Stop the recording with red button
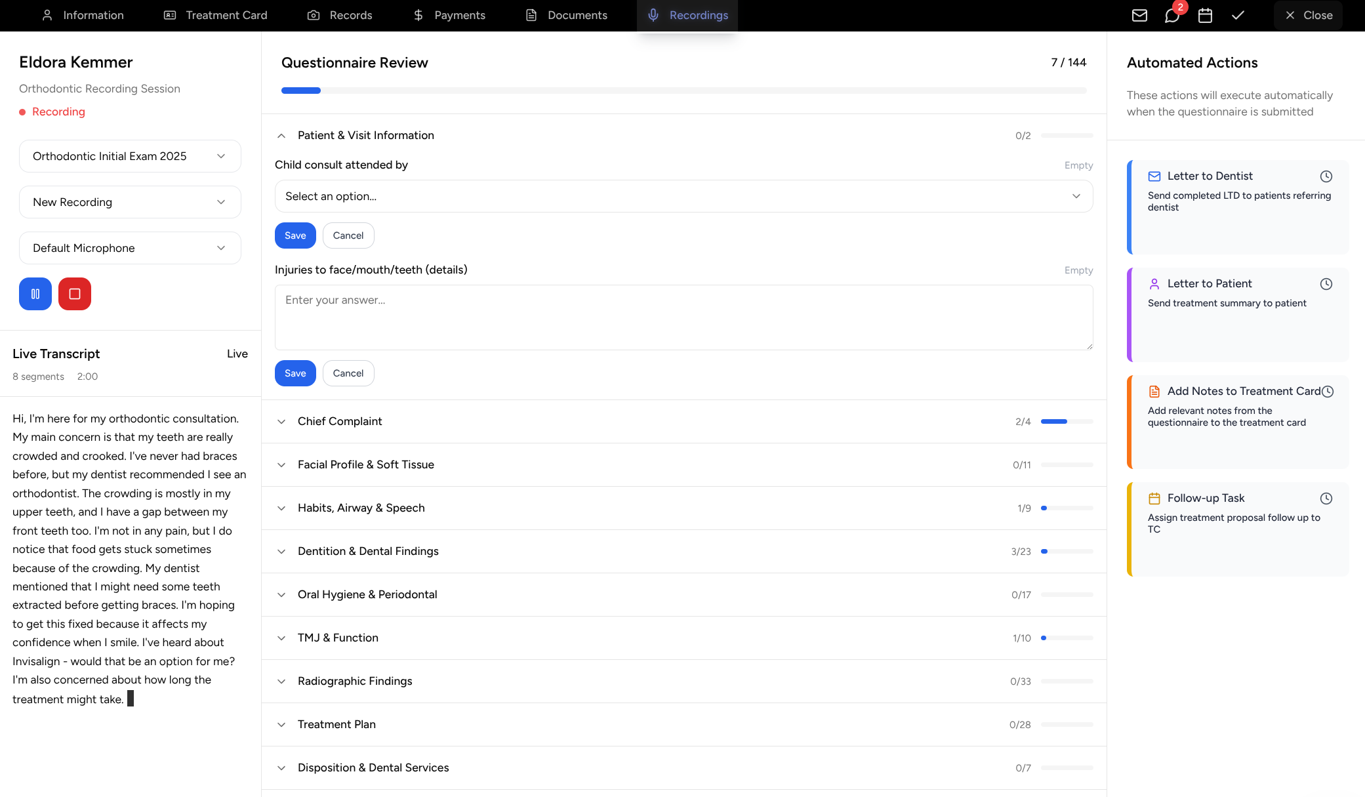Screen dimensions: 1365x797 tap(75, 294)
